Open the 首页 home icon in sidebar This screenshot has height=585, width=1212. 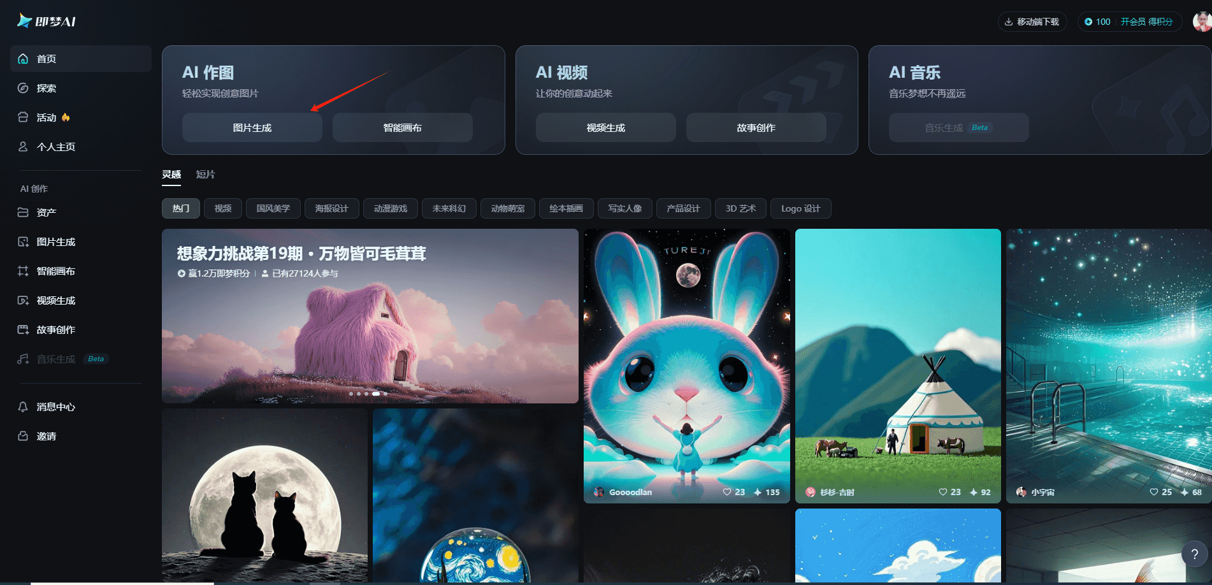(x=23, y=59)
